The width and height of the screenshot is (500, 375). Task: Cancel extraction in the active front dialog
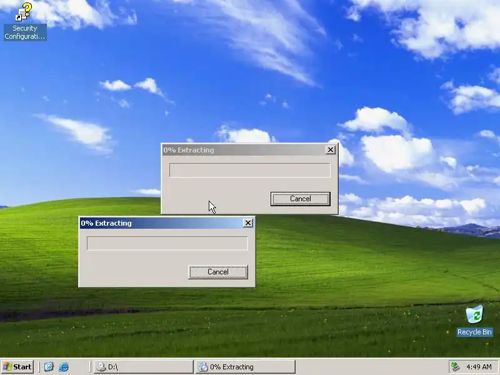click(x=217, y=272)
